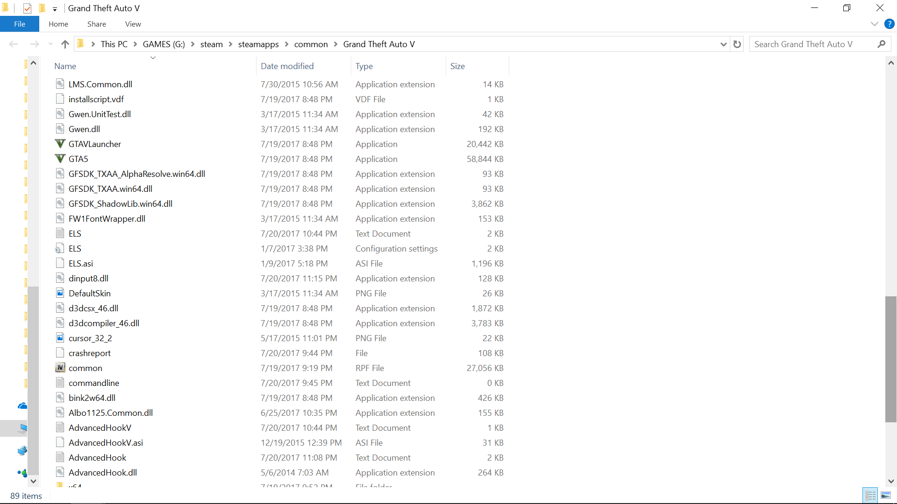Switch to large icons view
The height and width of the screenshot is (504, 897).
tap(885, 496)
